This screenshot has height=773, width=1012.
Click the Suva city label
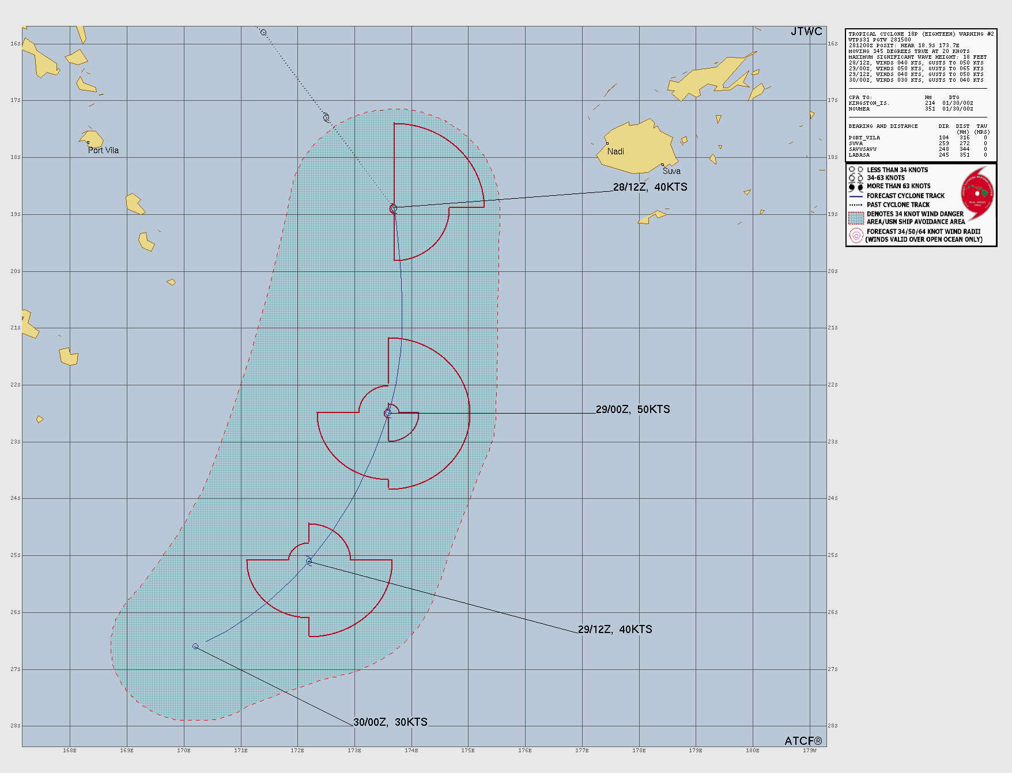pos(671,171)
